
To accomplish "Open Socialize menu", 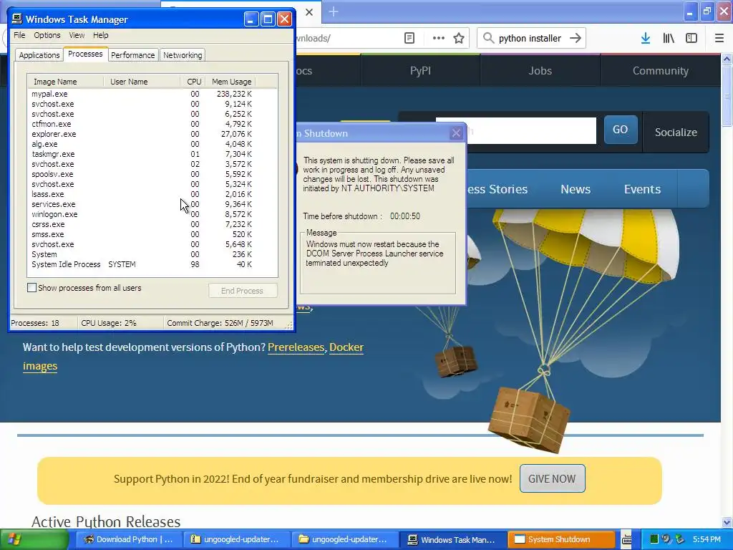I will (676, 132).
